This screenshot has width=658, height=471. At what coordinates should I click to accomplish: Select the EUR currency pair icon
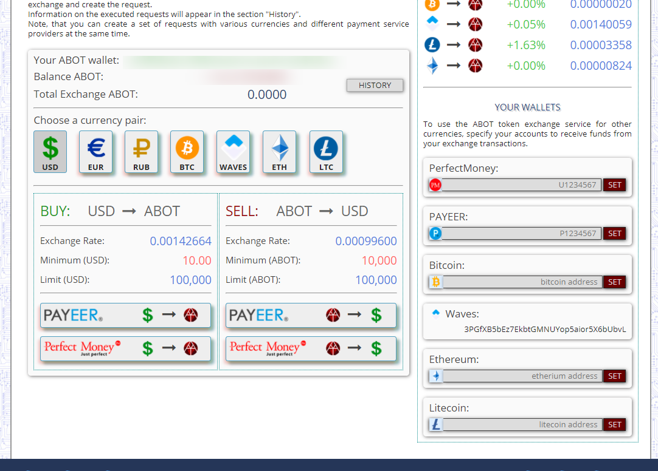(x=95, y=152)
